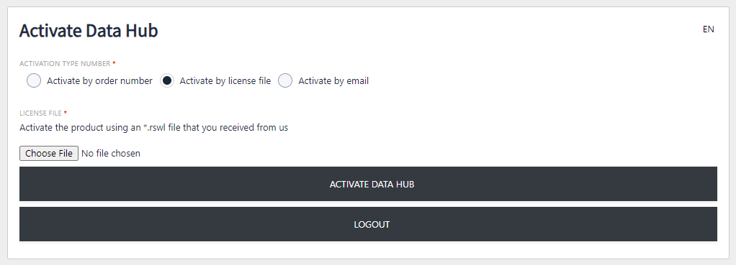Screen dimensions: 736x265
Task: Open the EN language selector
Action: pyautogui.click(x=709, y=29)
